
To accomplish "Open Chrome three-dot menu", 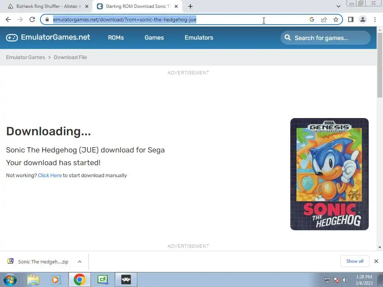I will click(x=375, y=19).
